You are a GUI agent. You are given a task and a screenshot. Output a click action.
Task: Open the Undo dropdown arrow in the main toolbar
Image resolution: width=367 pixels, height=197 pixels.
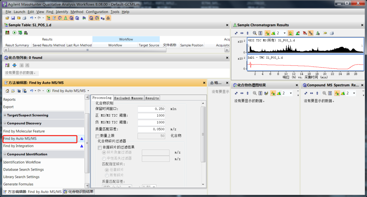[35, 18]
